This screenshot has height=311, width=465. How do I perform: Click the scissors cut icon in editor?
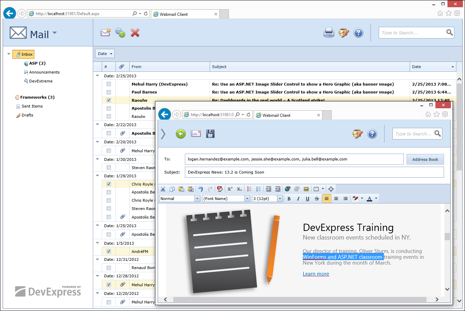click(x=163, y=189)
